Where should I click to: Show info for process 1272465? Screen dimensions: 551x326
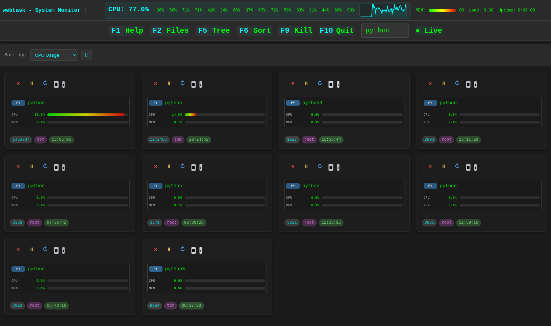(201, 84)
